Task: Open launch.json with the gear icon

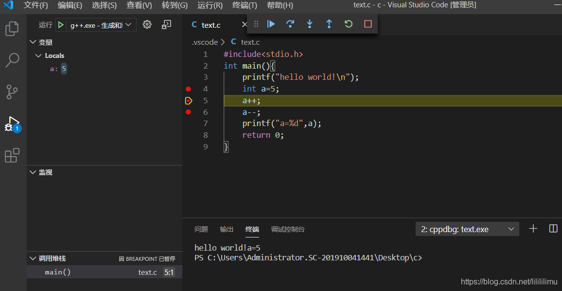Action: pos(147,25)
